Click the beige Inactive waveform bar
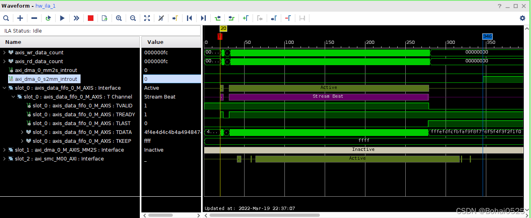 pyautogui.click(x=363, y=150)
